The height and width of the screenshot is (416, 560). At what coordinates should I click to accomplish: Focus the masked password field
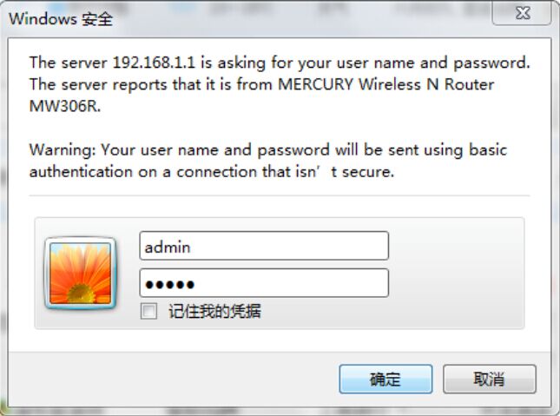point(264,283)
